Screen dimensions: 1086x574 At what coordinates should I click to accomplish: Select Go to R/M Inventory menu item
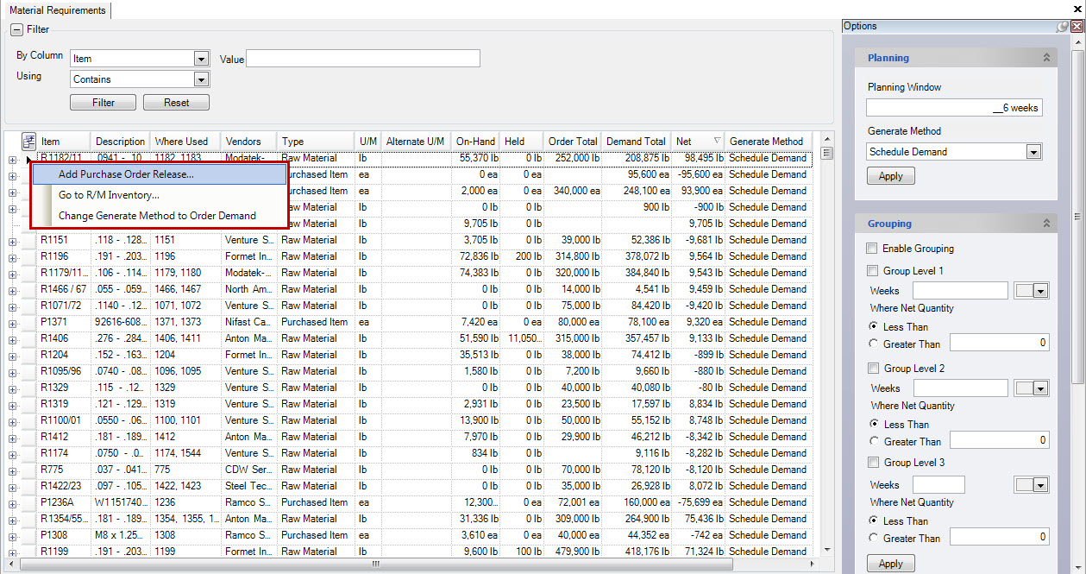[x=109, y=195]
